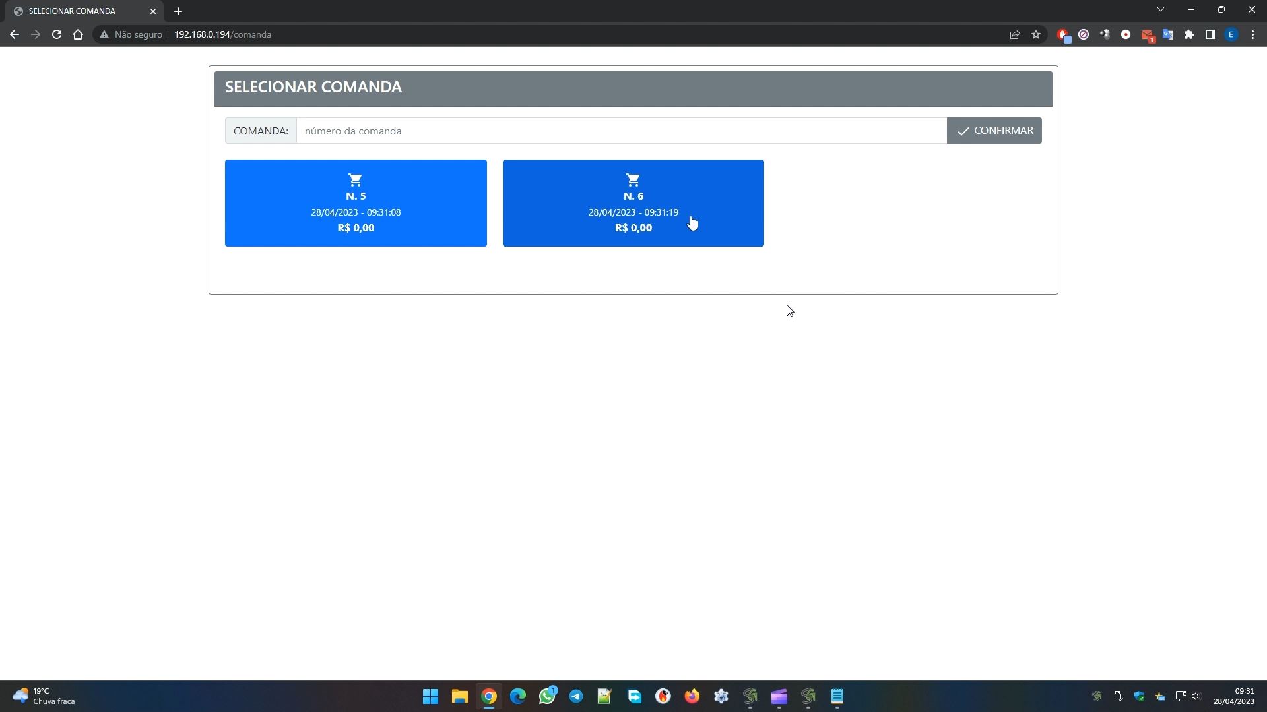
Task: Select the 192.168.0.194/comanda URL
Action: click(x=222, y=34)
